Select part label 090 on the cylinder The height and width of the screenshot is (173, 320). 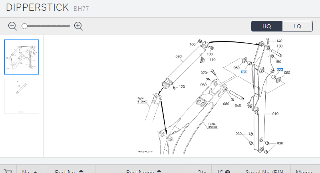coord(179,57)
